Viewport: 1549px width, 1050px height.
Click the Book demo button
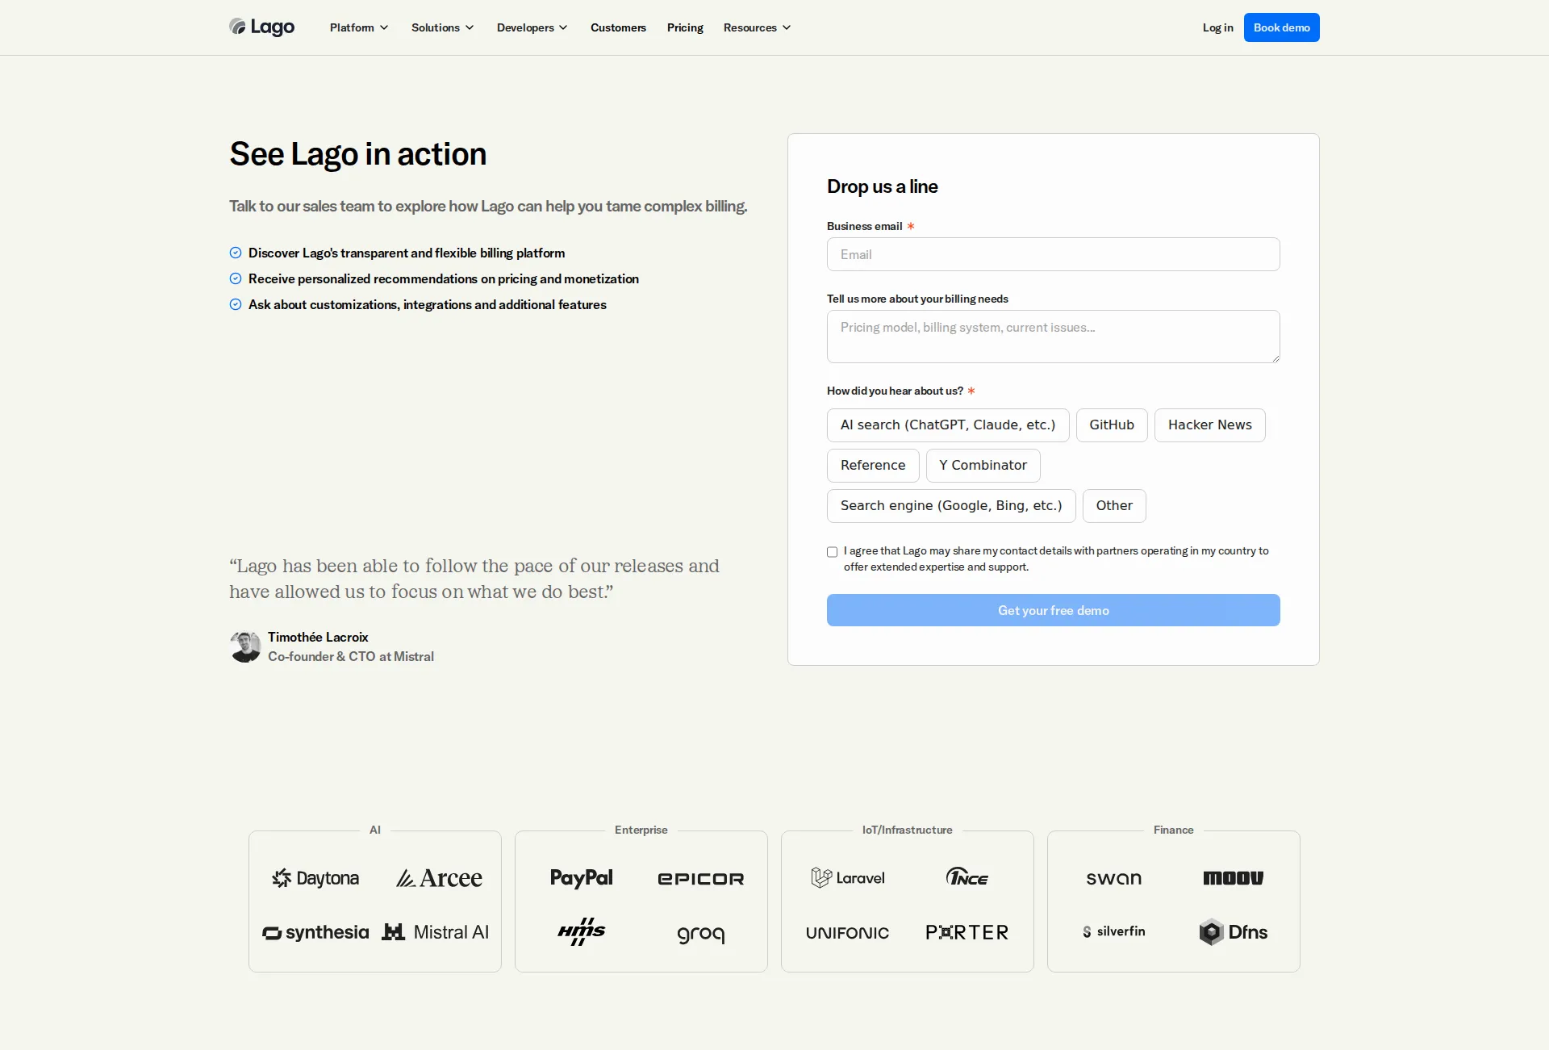1281,27
